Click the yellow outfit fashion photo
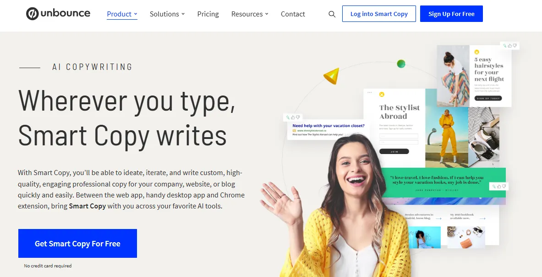This screenshot has height=277, width=542. point(447,128)
